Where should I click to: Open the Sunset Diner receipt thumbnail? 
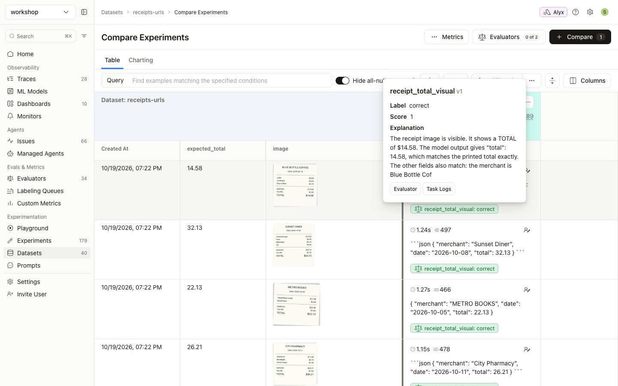click(x=294, y=245)
